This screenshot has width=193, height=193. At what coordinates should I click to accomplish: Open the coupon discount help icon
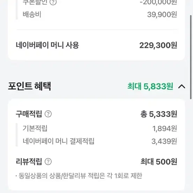(x=53, y=2)
